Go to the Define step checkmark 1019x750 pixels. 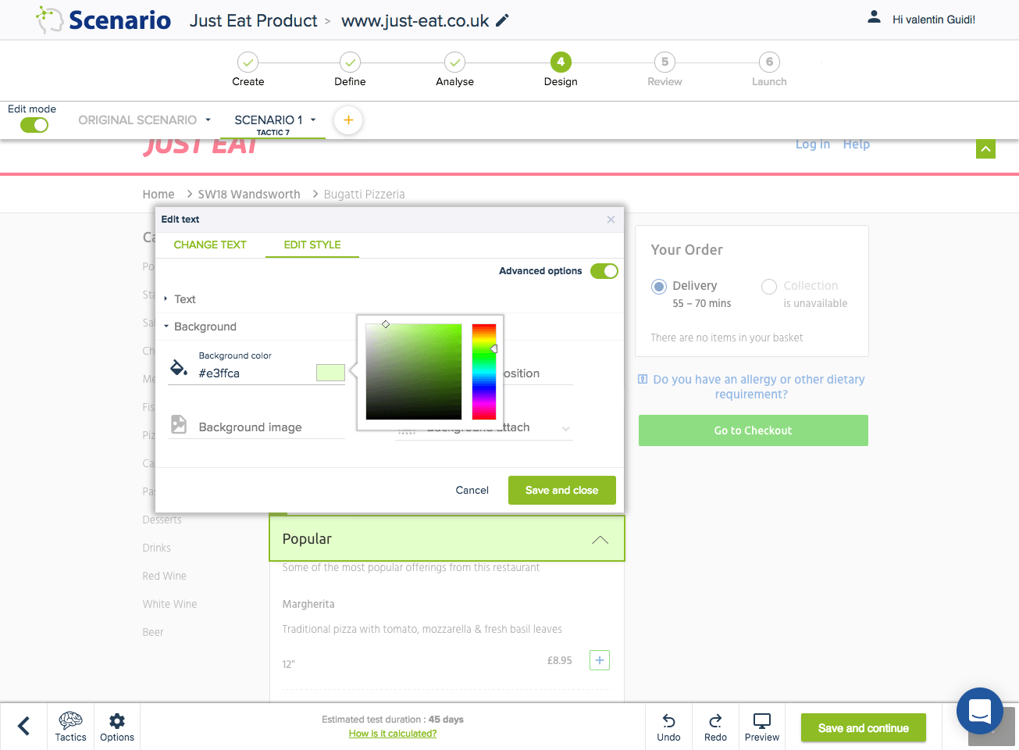click(x=350, y=62)
